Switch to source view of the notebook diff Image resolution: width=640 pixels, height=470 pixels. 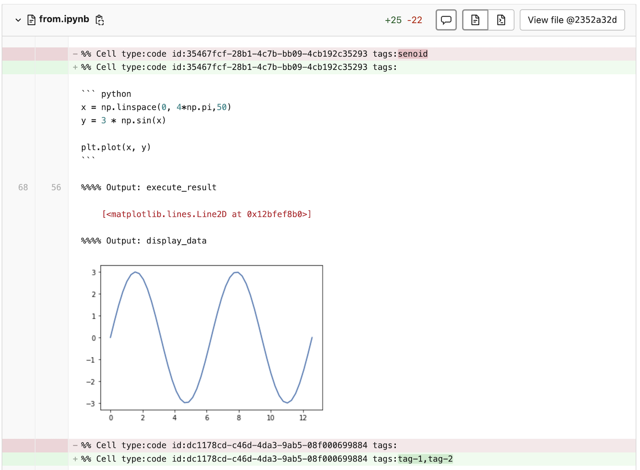coord(500,19)
